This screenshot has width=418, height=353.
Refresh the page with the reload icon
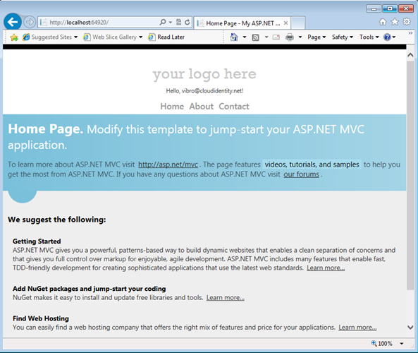click(x=188, y=22)
